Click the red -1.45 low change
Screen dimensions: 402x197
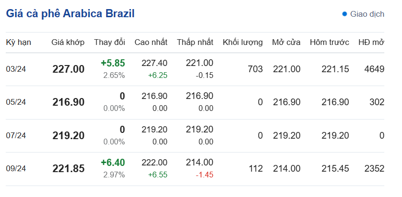tap(204, 175)
